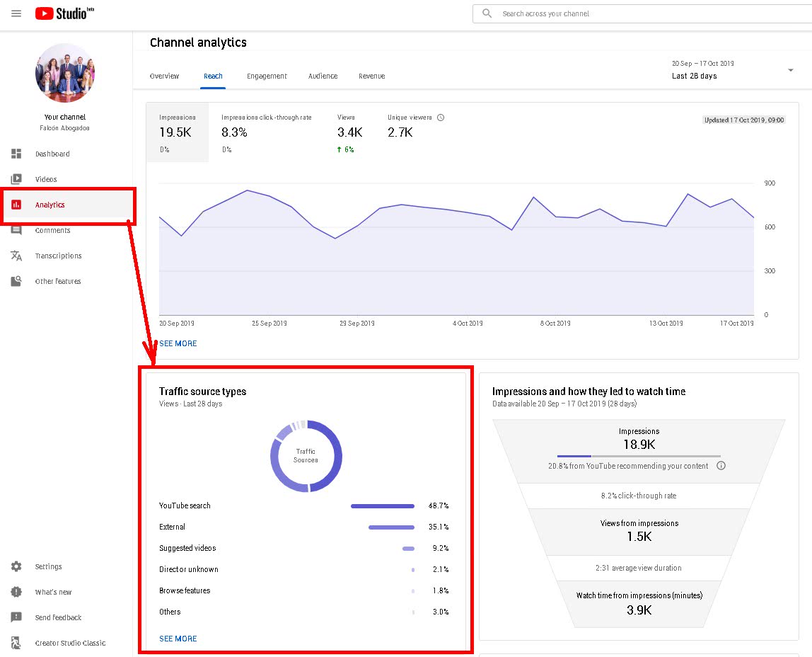Open the Revenue tab
This screenshot has height=657, width=812.
pyautogui.click(x=371, y=76)
